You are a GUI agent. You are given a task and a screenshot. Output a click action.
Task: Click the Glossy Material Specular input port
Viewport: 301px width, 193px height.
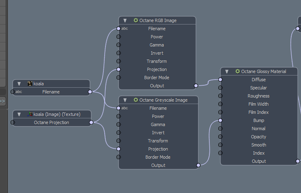tap(220, 88)
